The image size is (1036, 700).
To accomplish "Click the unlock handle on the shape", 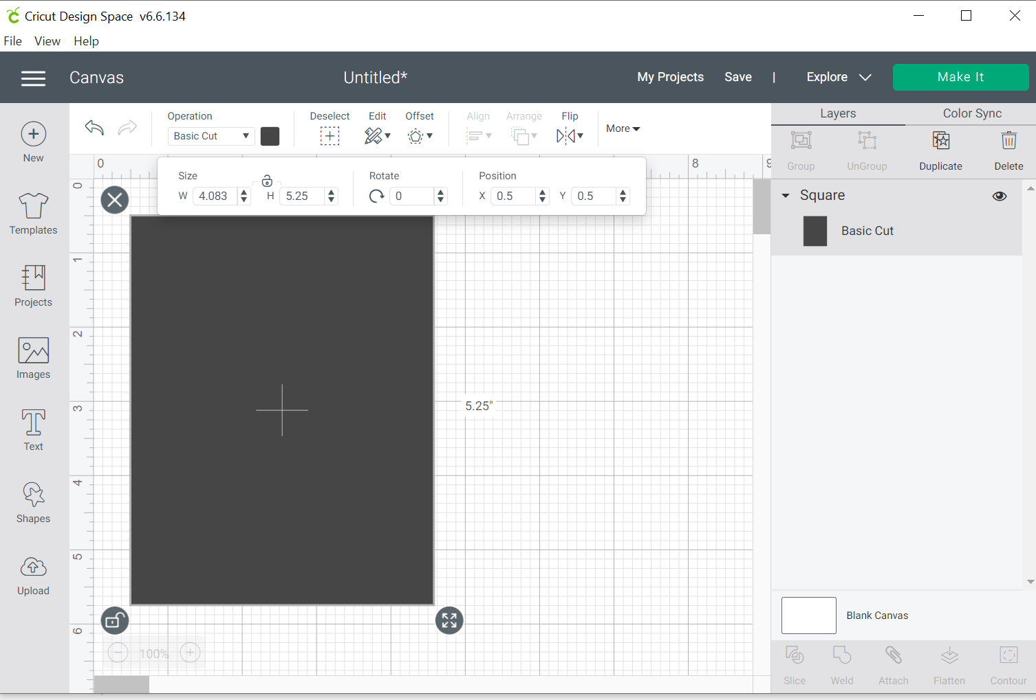I will tap(115, 621).
